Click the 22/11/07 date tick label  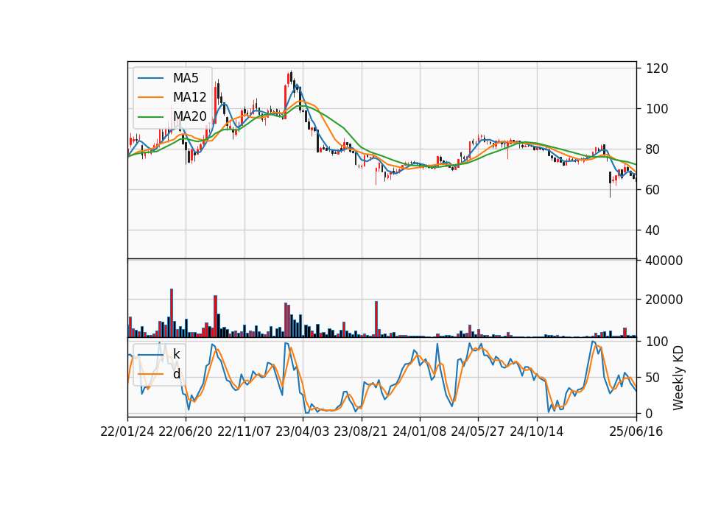point(245,432)
